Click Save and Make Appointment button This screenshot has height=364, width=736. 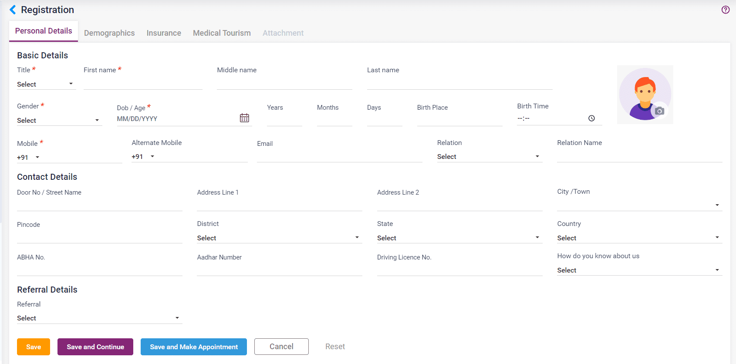tap(194, 347)
